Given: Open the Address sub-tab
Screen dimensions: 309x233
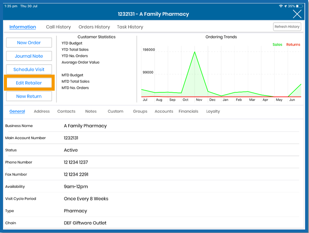Looking at the screenshot, I should click(x=42, y=111).
